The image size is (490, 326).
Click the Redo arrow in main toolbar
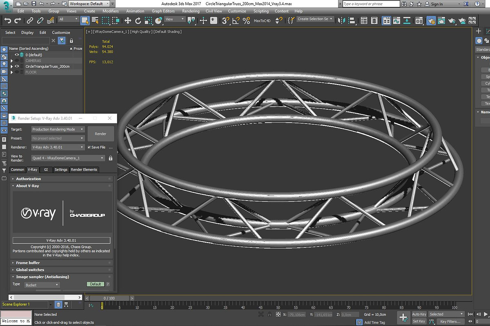[x=18, y=20]
